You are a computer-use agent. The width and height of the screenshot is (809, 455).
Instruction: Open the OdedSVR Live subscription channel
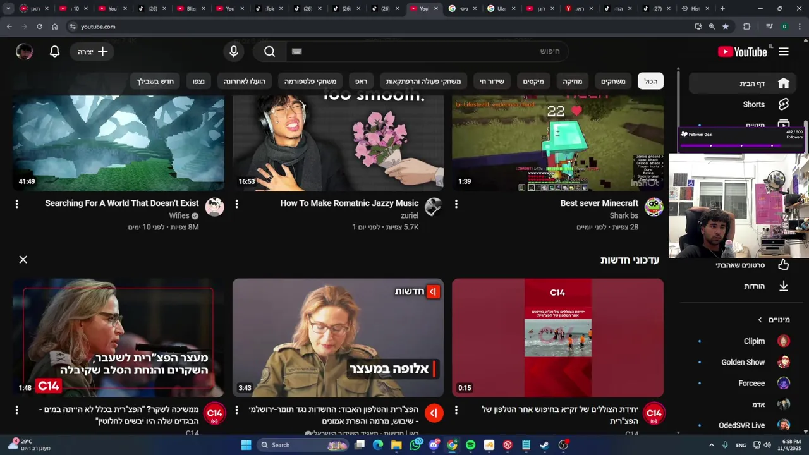click(x=743, y=425)
